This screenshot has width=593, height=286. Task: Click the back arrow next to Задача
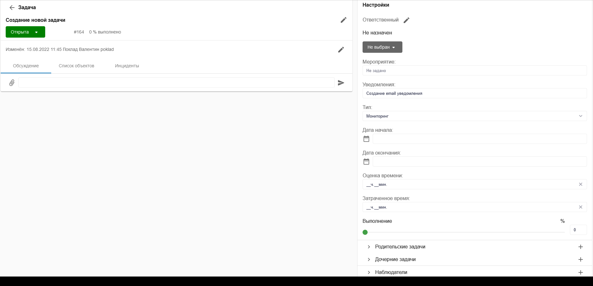tap(12, 8)
